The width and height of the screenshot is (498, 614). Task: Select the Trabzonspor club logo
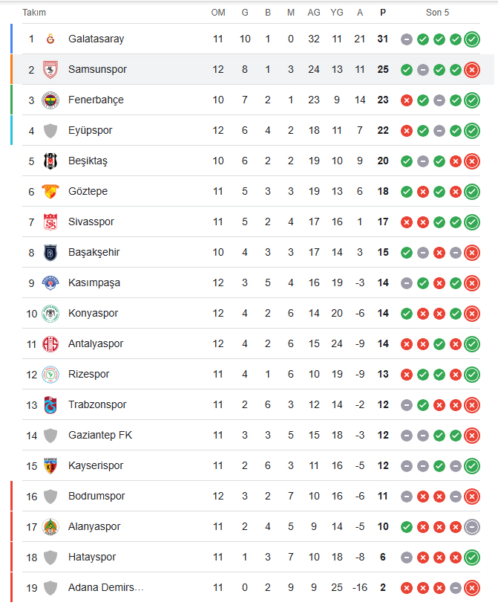50,405
